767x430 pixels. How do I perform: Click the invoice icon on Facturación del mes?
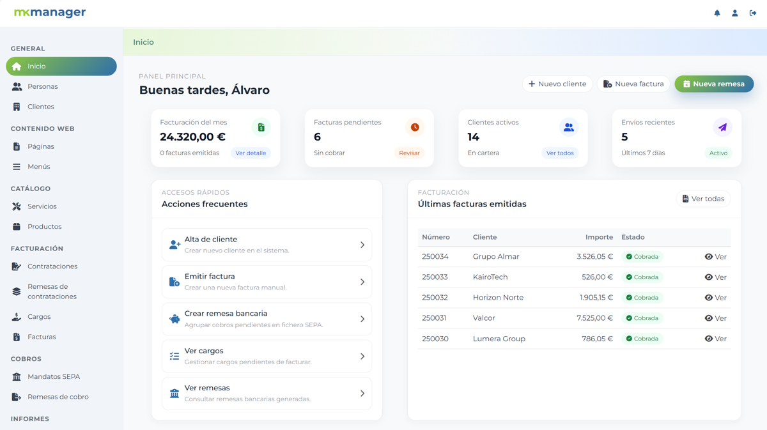point(261,127)
